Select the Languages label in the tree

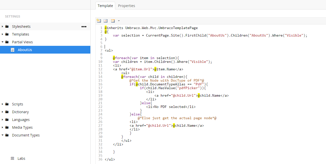(x=21, y=120)
